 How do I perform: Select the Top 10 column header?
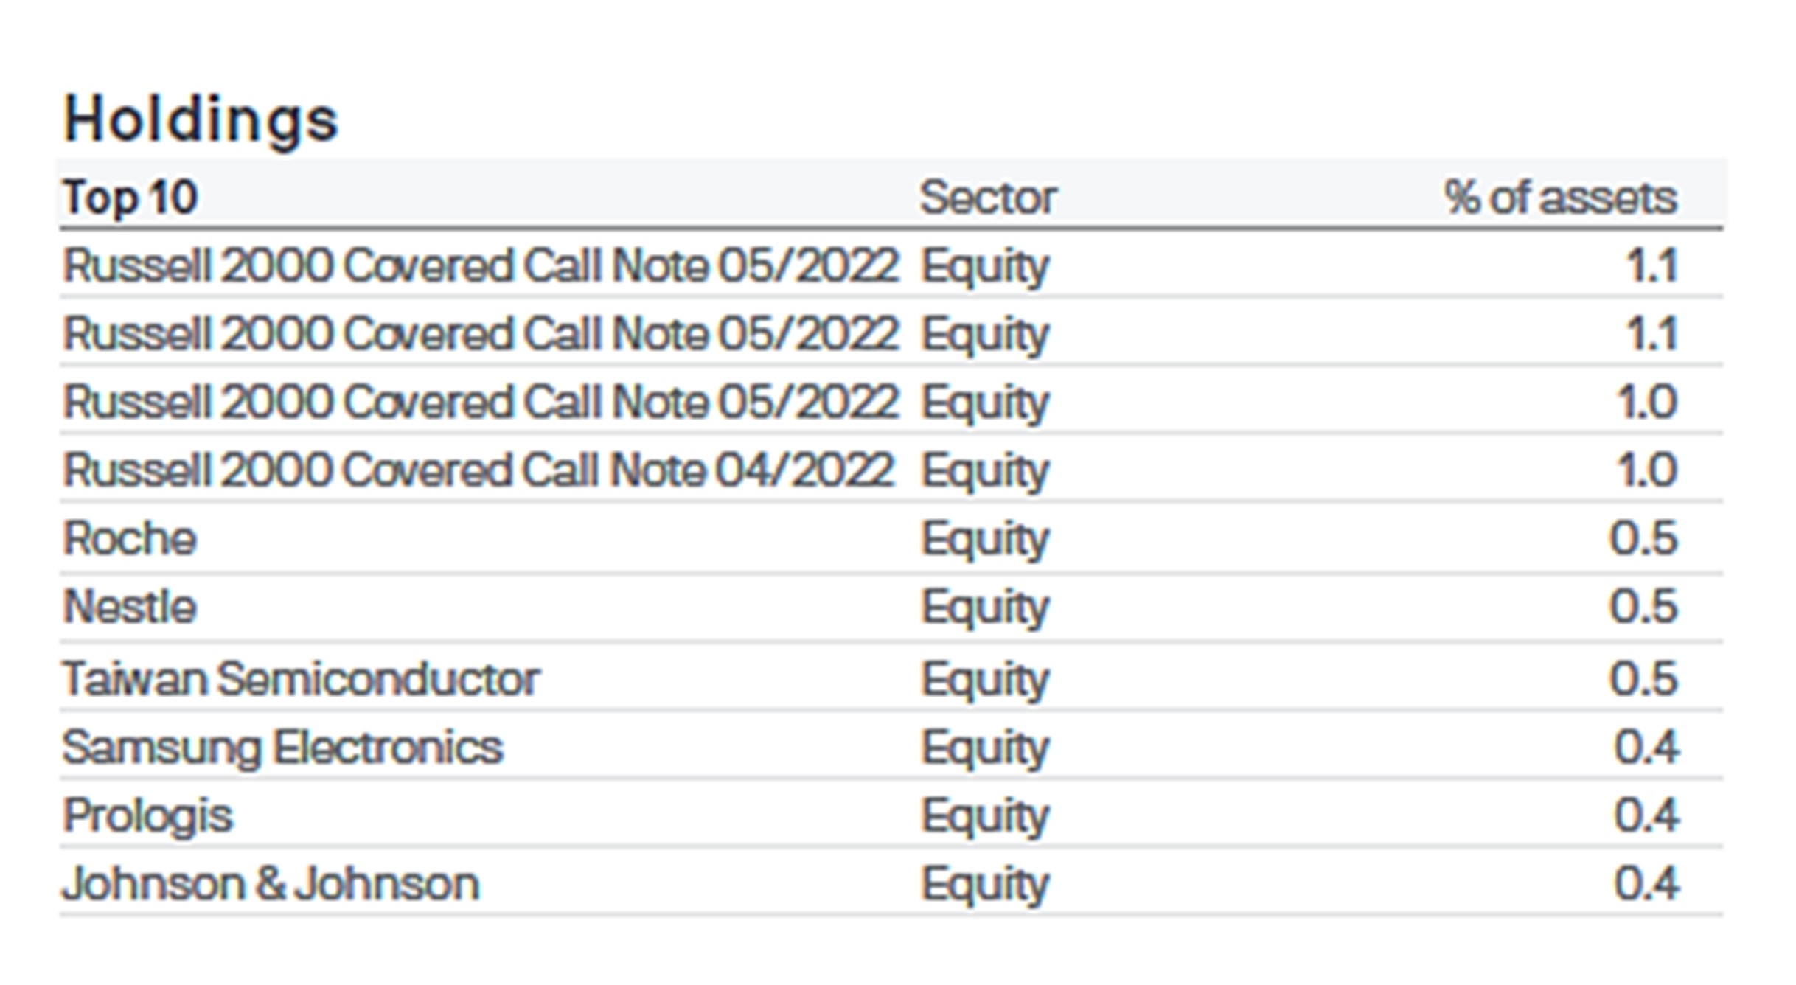point(130,198)
